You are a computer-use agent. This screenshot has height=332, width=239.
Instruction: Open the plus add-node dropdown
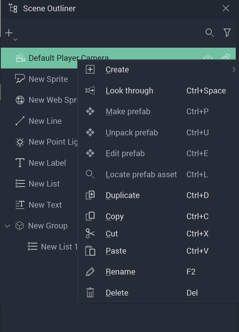tap(11, 34)
